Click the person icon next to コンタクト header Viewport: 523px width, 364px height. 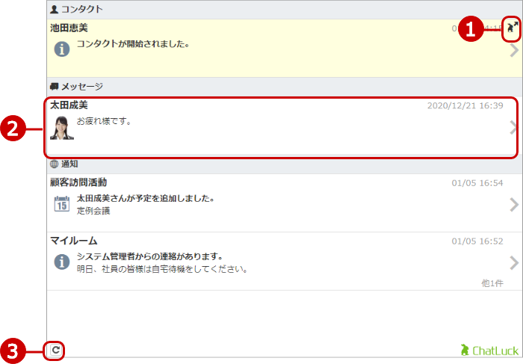(x=54, y=10)
